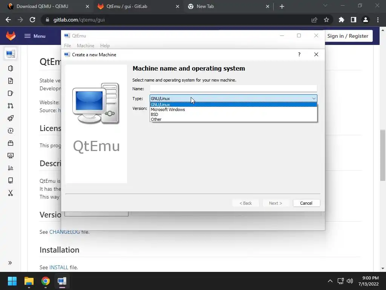This screenshot has height=290, width=386.
Task: Click the Back button in wizard
Action: click(x=245, y=203)
